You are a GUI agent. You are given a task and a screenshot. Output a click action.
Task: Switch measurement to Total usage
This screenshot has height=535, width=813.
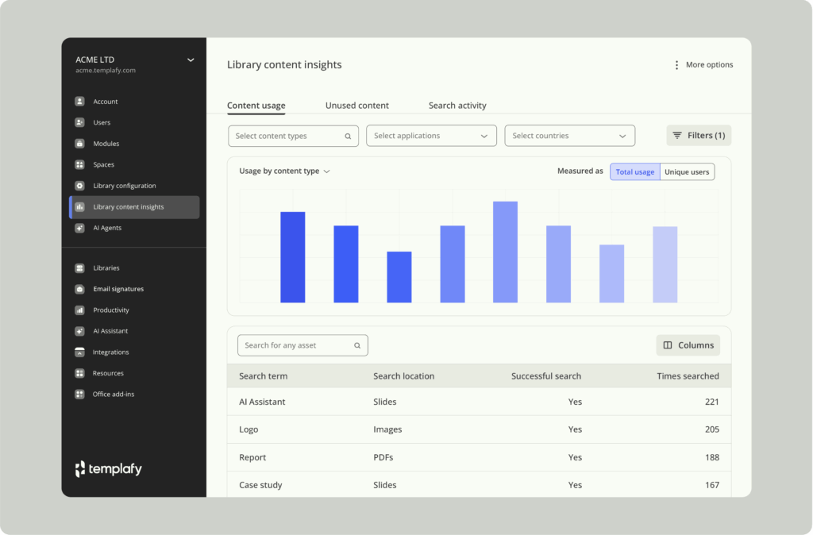tap(634, 172)
